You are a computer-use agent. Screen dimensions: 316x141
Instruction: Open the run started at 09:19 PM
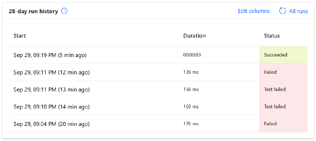(x=50, y=55)
